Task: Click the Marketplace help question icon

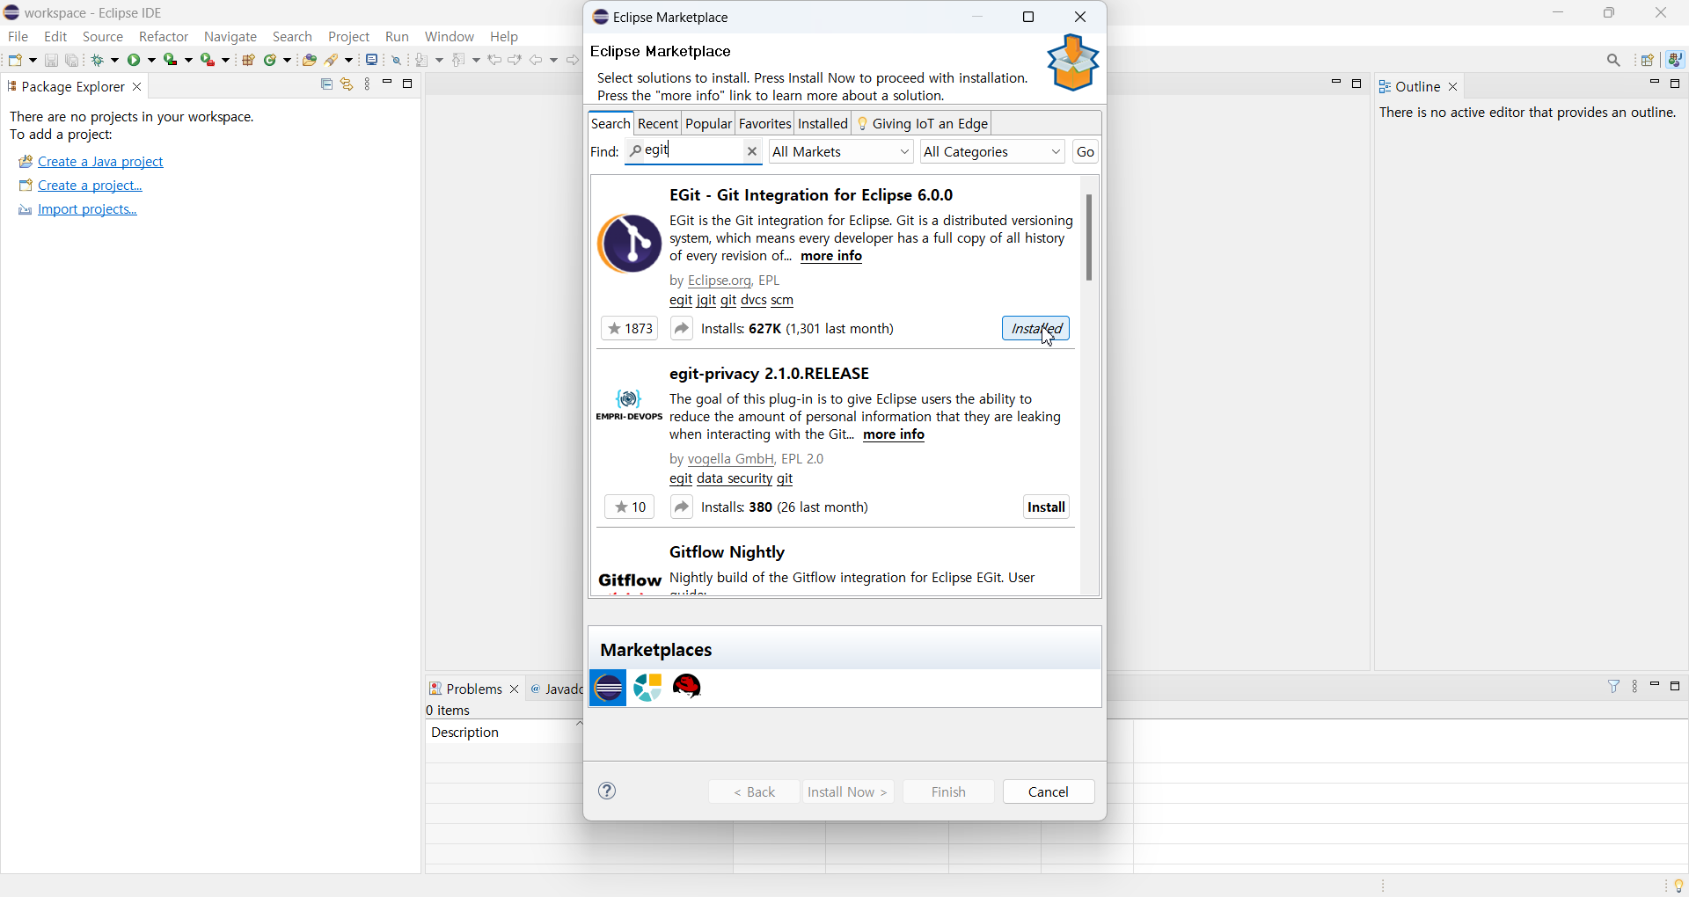Action: [608, 791]
